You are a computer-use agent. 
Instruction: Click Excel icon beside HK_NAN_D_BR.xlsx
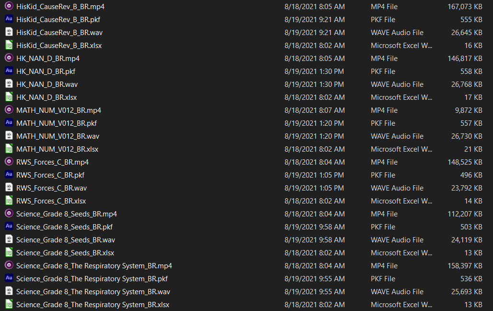click(9, 97)
